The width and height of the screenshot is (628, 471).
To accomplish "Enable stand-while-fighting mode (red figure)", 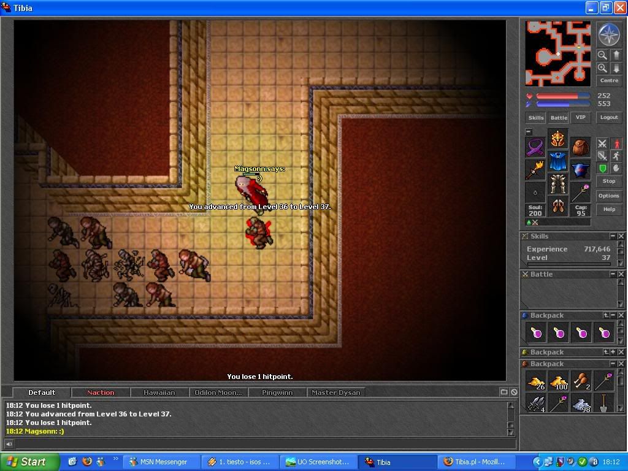I will click(x=616, y=144).
